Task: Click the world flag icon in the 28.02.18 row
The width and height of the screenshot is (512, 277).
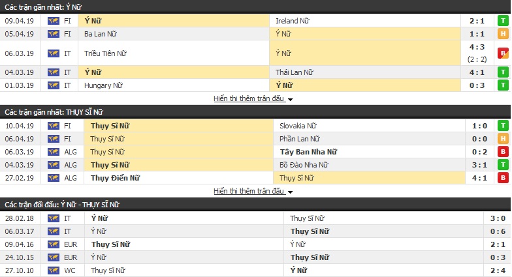Action: 54,218
